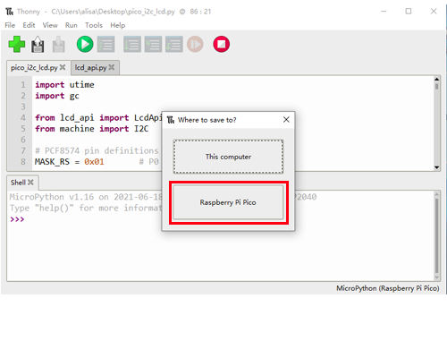Close the Shell panel with its X
This screenshot has height=358, width=447.
(30, 183)
